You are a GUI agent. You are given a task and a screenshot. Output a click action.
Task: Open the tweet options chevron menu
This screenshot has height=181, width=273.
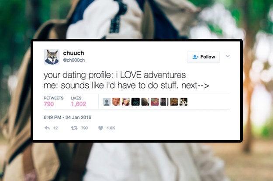[228, 56]
